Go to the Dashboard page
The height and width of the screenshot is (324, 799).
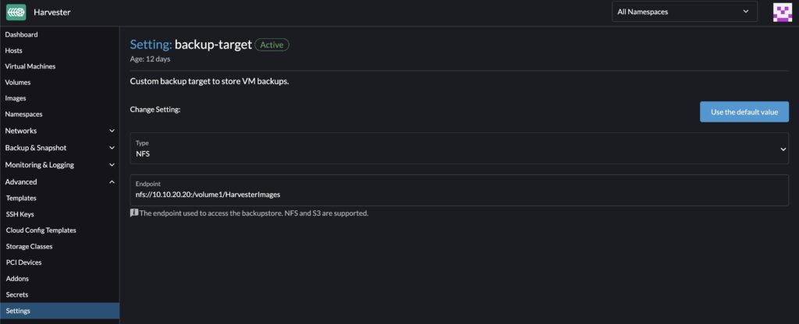(22, 34)
